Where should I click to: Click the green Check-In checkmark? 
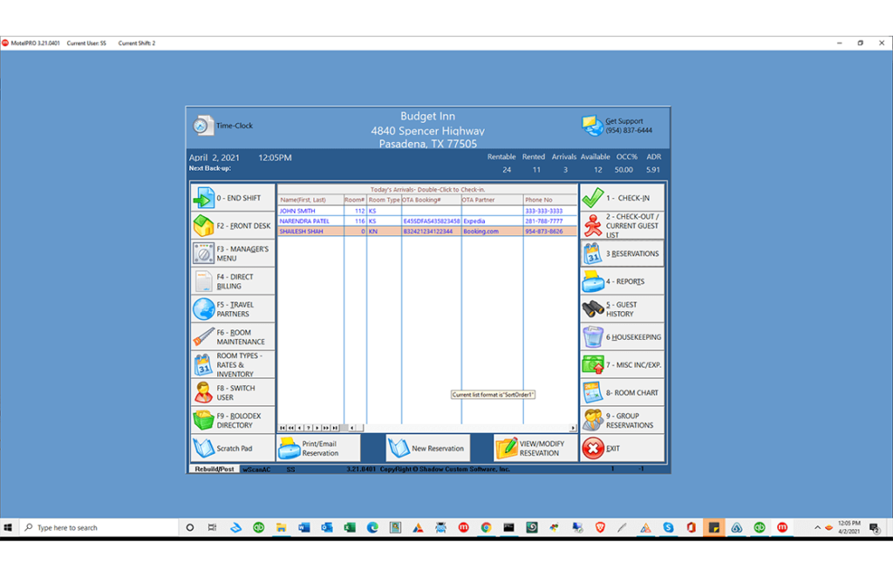pos(593,198)
